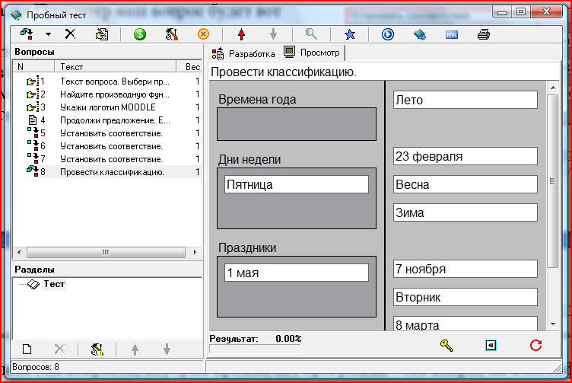Click the orange circle X icon
This screenshot has width=572, height=383.
[204, 34]
